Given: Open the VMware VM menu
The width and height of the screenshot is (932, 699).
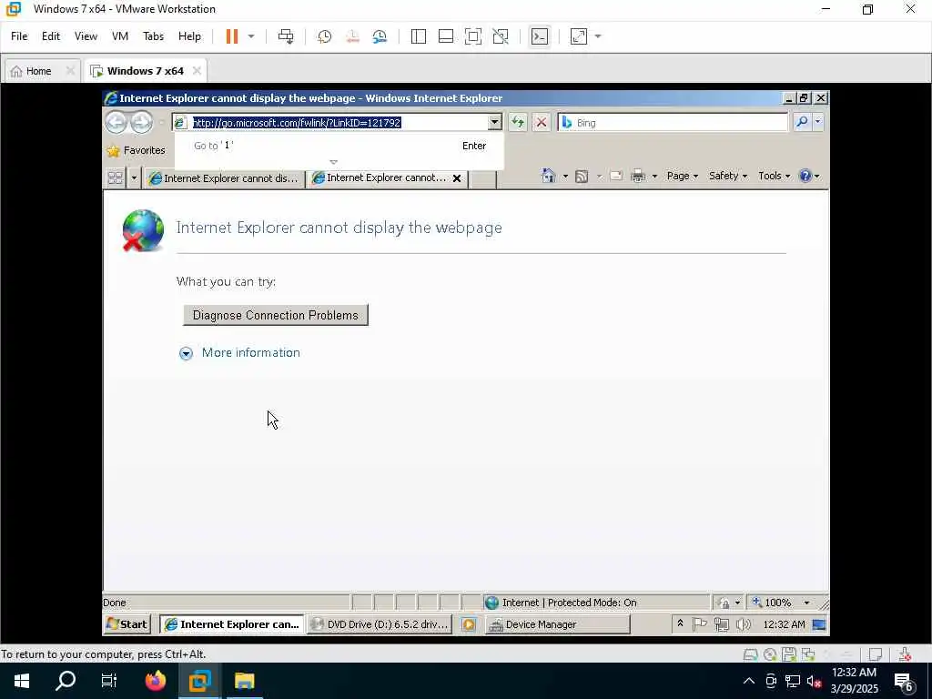Looking at the screenshot, I should point(120,36).
